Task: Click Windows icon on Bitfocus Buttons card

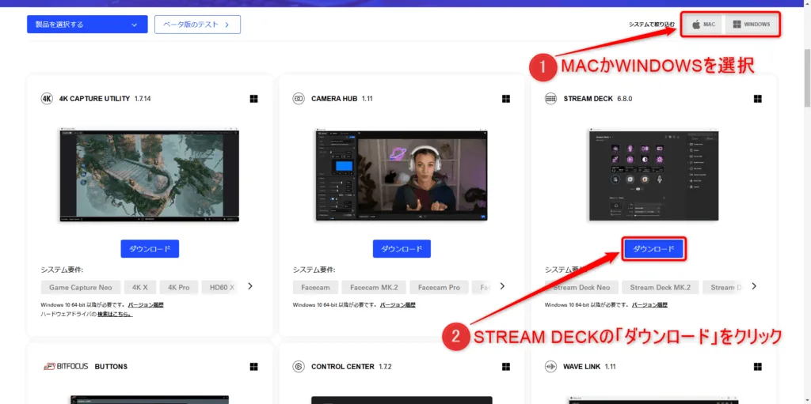Action: (253, 366)
